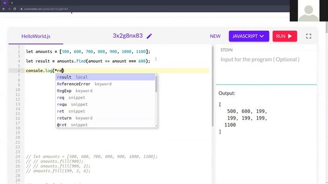Choose the 'return keyword' suggestion
The height and width of the screenshot is (184, 328).
pyautogui.click(x=106, y=118)
